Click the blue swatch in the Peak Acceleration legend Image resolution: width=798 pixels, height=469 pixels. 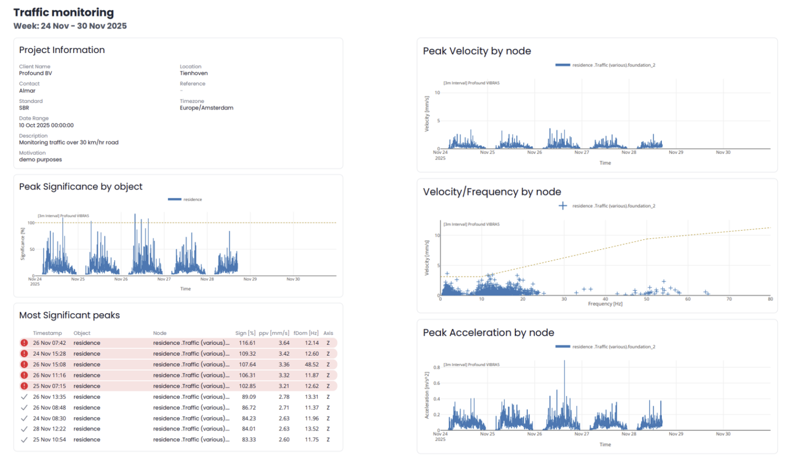click(x=563, y=347)
